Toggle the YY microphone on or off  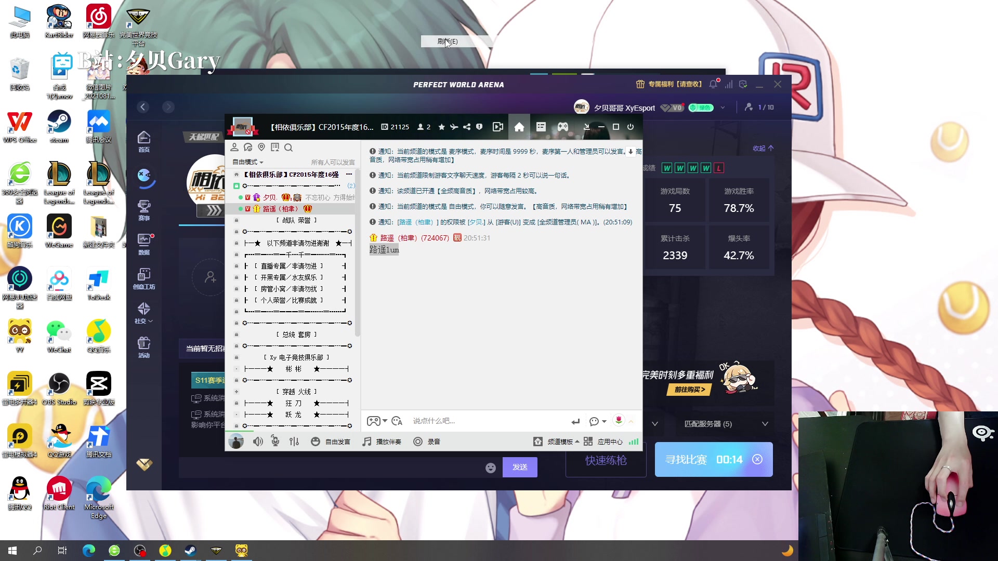[275, 442]
